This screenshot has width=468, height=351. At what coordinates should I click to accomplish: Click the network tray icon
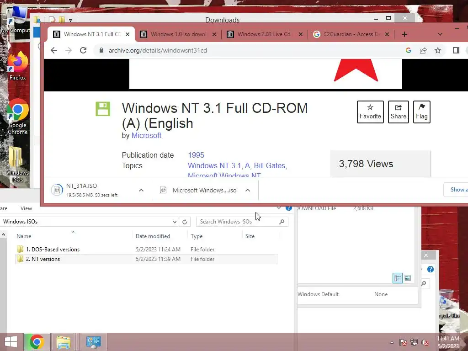(x=414, y=343)
